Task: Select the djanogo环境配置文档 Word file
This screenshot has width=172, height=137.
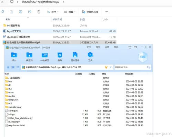Action: 60,37
